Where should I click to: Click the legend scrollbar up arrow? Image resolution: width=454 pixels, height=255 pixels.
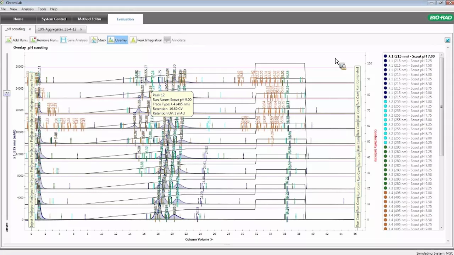pyautogui.click(x=442, y=56)
